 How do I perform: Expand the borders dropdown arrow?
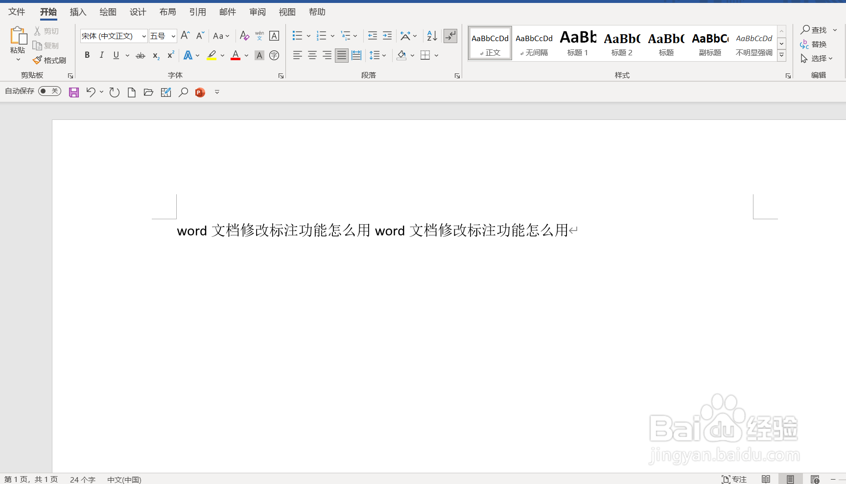[x=436, y=55]
